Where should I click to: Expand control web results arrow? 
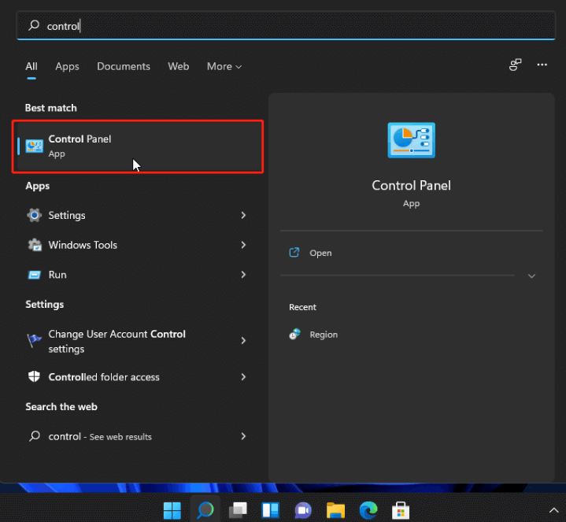[243, 436]
